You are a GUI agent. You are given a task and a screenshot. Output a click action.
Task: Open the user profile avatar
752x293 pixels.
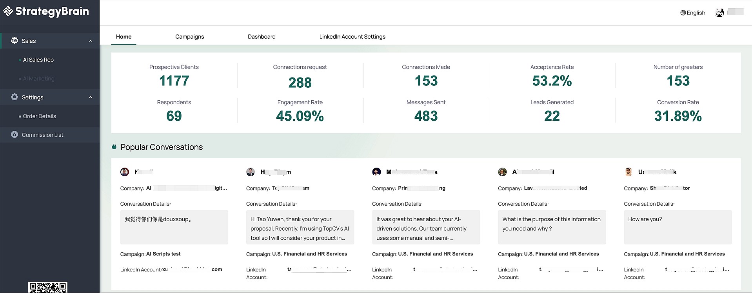719,13
